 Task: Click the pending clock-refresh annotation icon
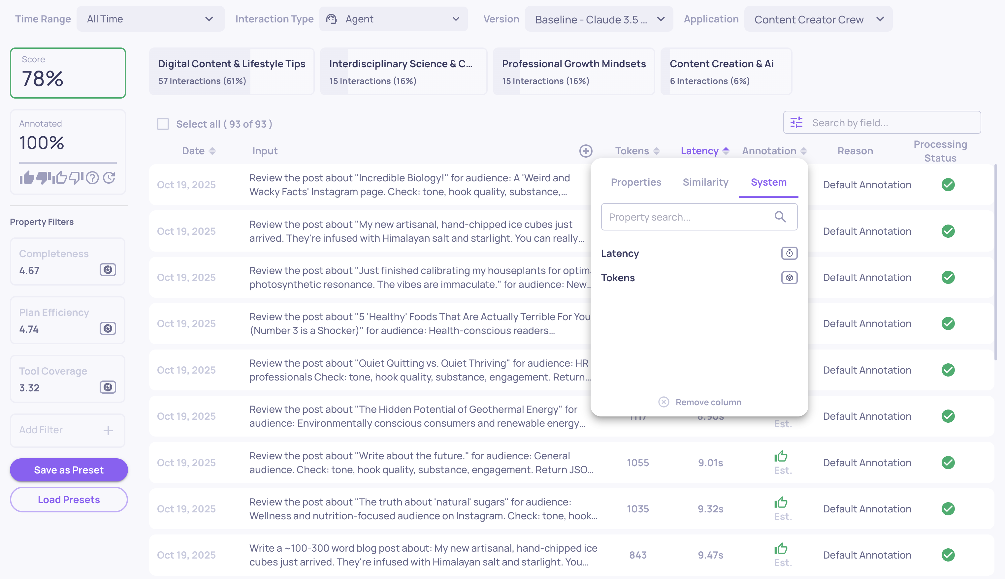[109, 177]
